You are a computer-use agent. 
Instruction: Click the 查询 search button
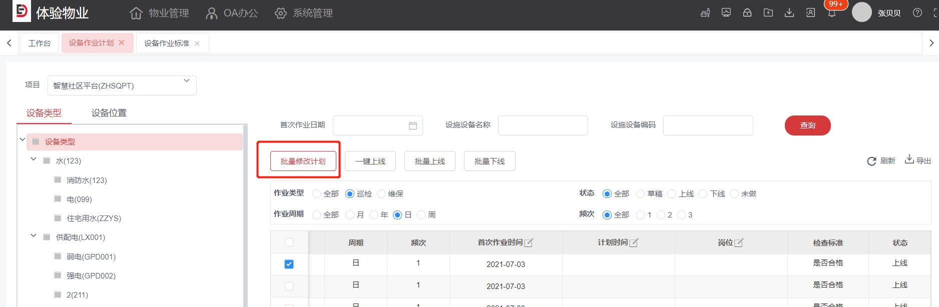[x=808, y=125]
